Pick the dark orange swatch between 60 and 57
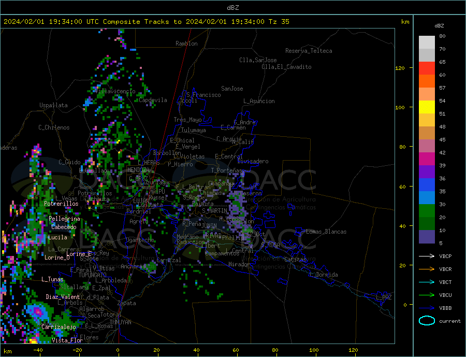This screenshot has width=466, height=357. click(x=427, y=81)
